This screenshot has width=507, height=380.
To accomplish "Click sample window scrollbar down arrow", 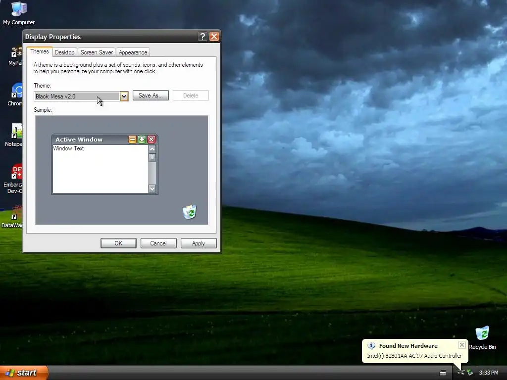I will click(x=152, y=189).
